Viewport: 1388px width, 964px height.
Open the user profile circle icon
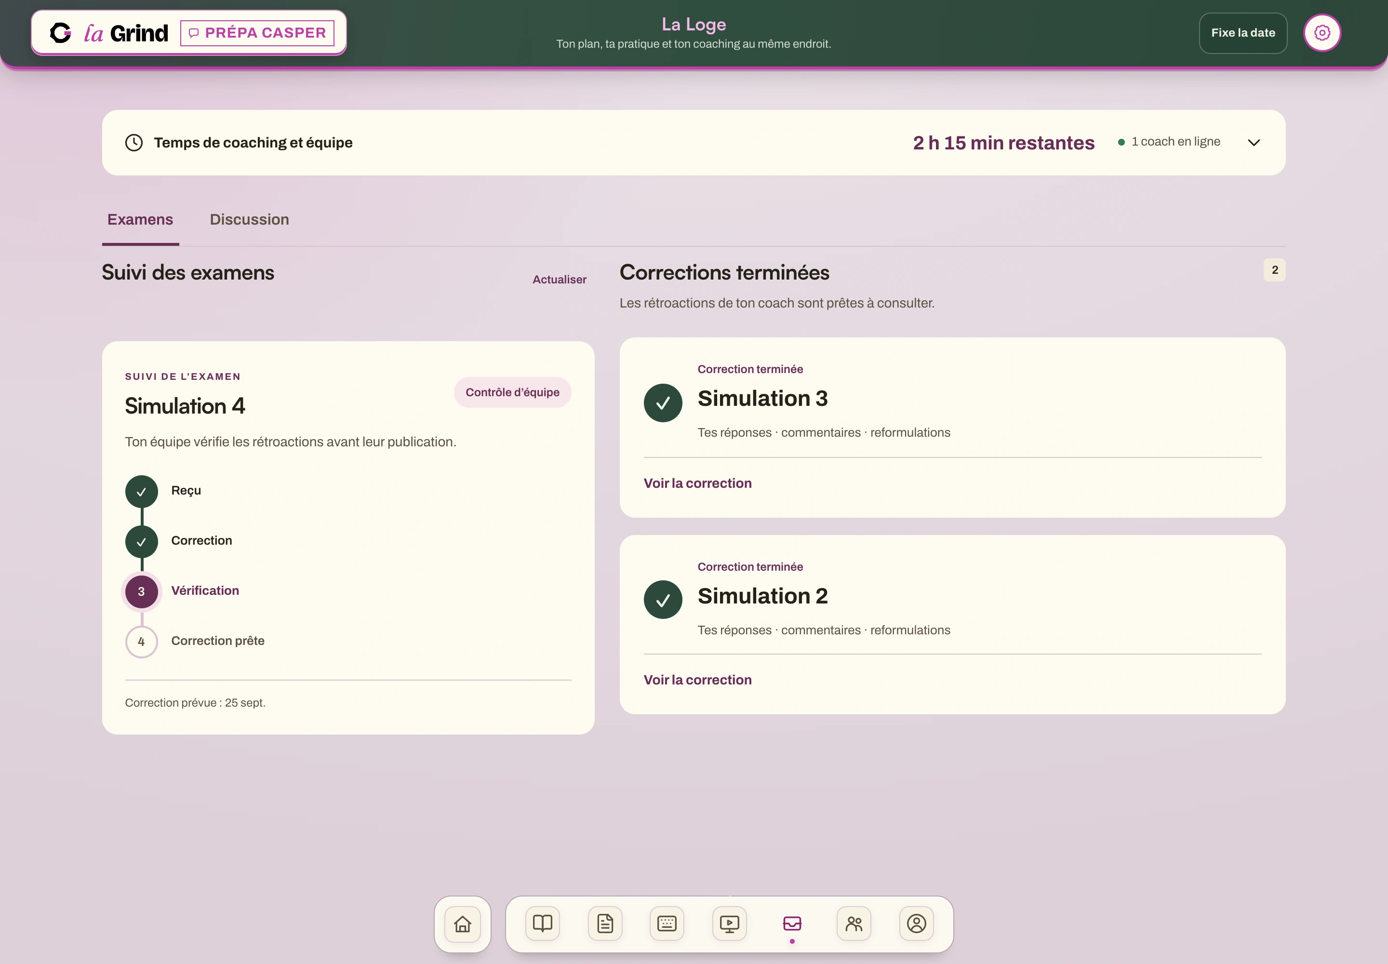[x=916, y=924]
